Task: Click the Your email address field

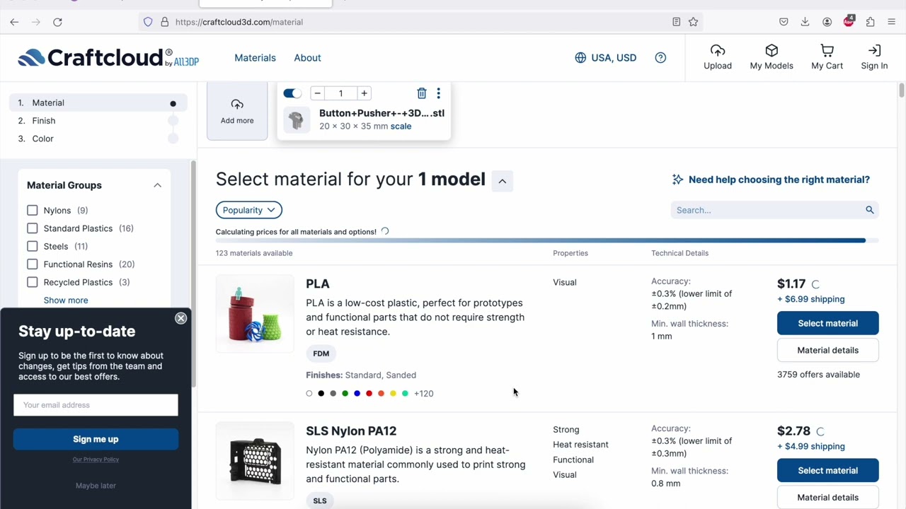Action: (x=96, y=405)
